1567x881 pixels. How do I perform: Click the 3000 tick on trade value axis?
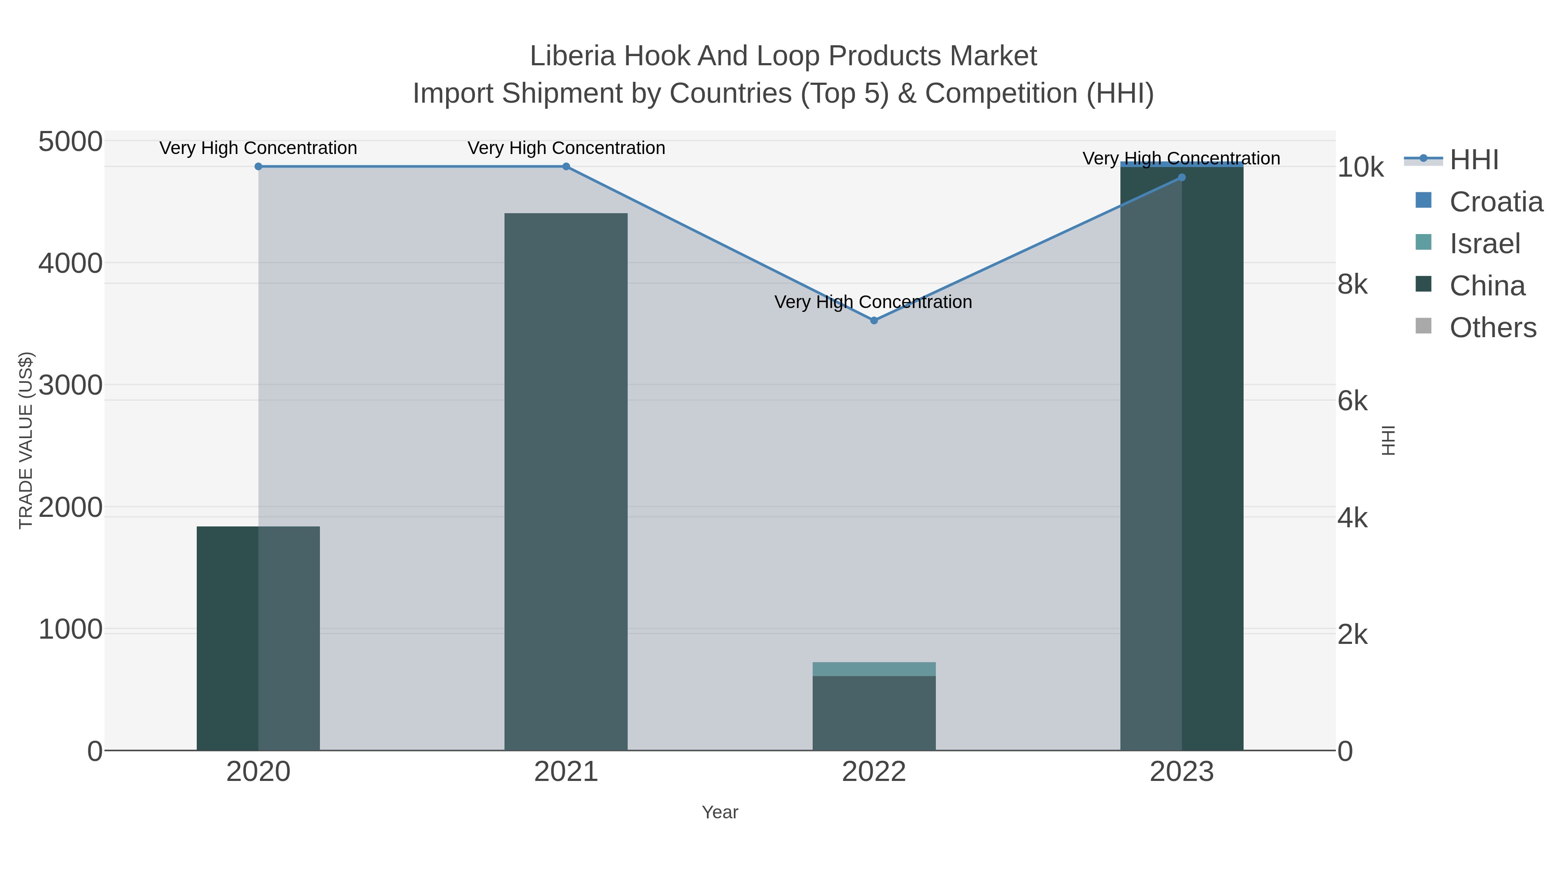tap(71, 385)
